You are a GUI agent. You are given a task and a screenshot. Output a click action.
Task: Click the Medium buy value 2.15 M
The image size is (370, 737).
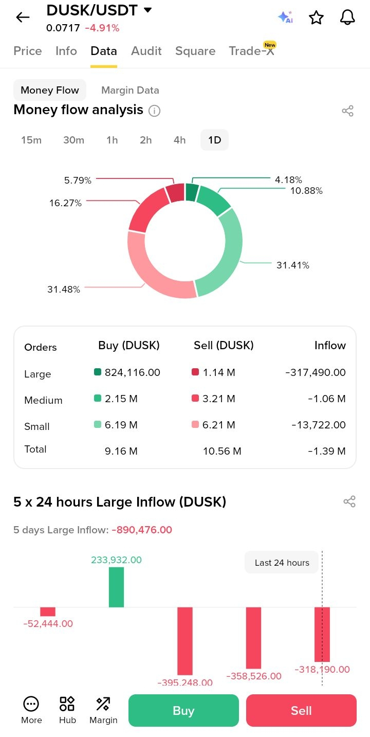[x=121, y=399]
